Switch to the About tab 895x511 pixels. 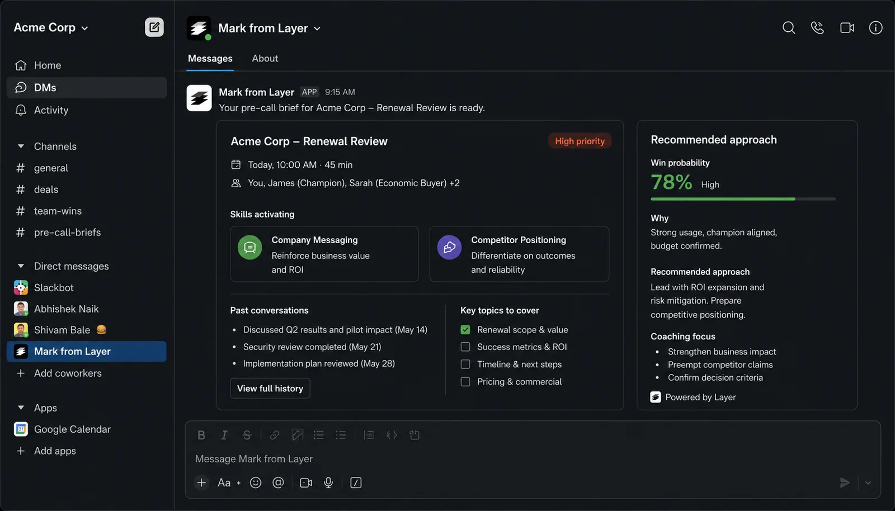[x=265, y=58]
